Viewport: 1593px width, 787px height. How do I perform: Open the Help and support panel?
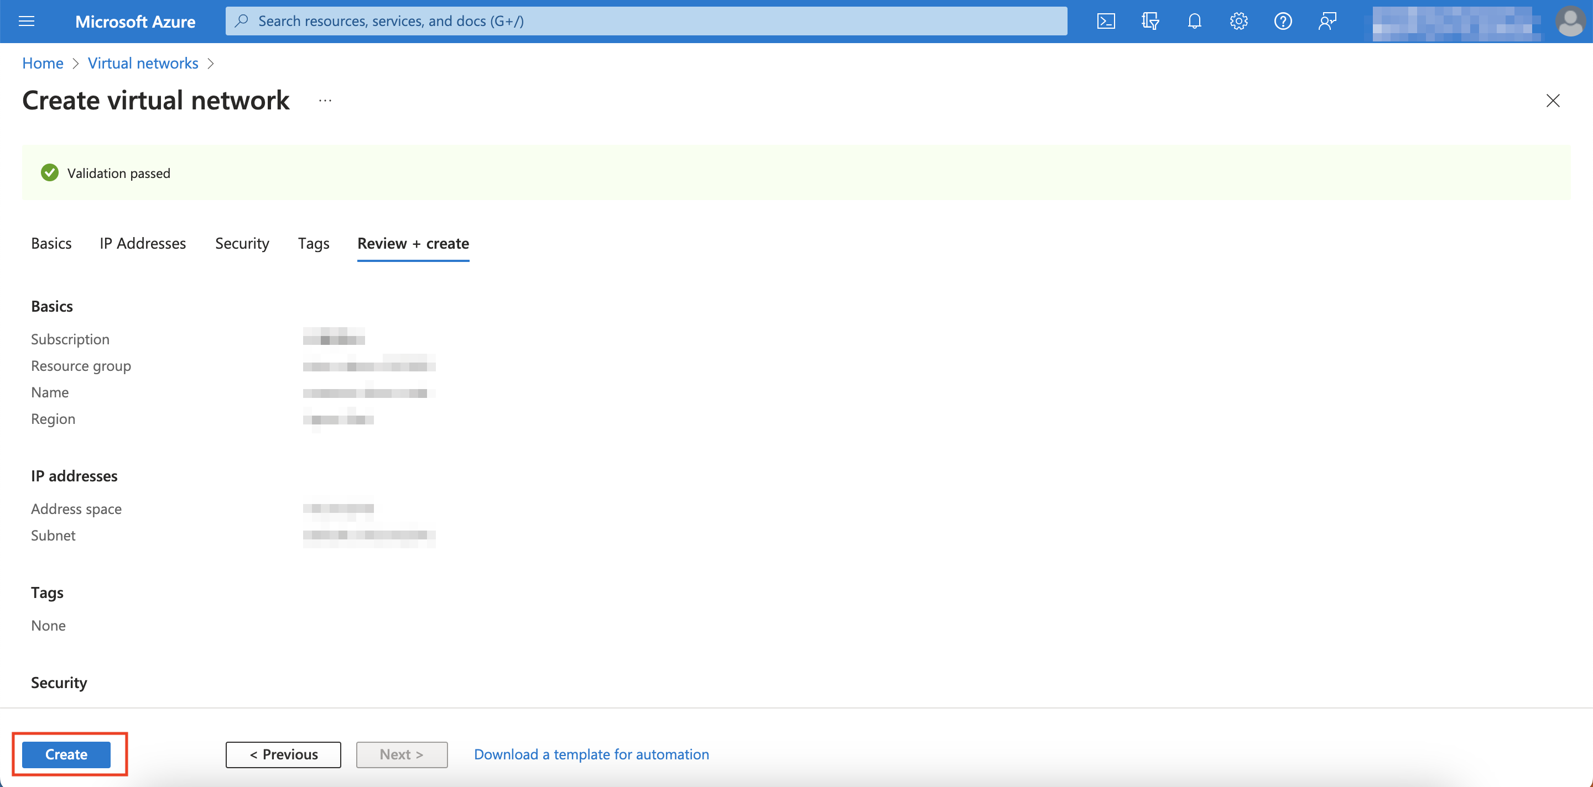coord(1283,20)
